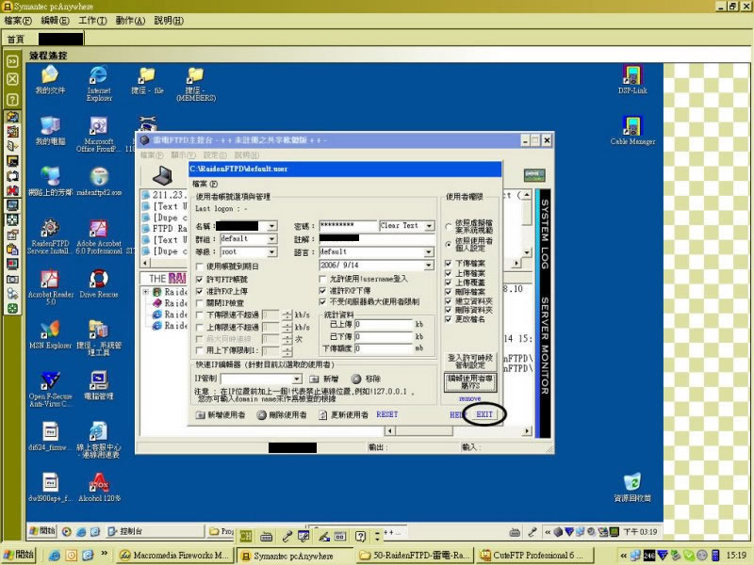This screenshot has width=754, height=565.
Task: Click the 下傳限速不超過 kb/s stepper
Action: coord(287,315)
